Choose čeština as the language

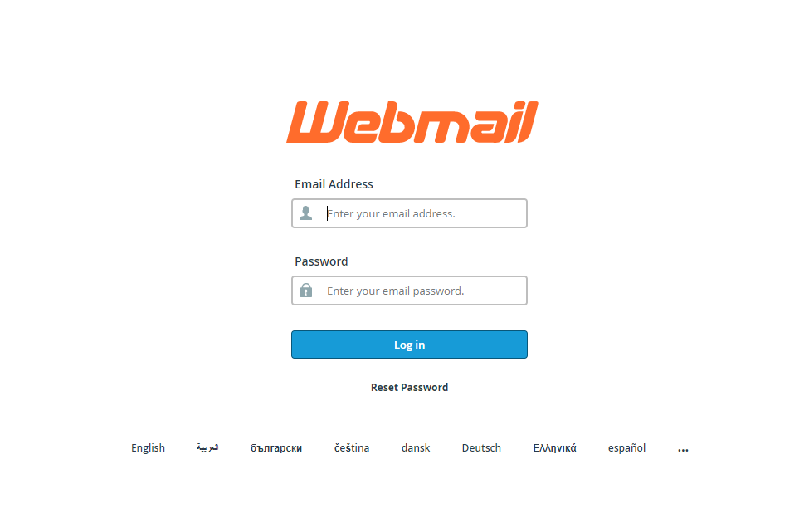pyautogui.click(x=352, y=447)
